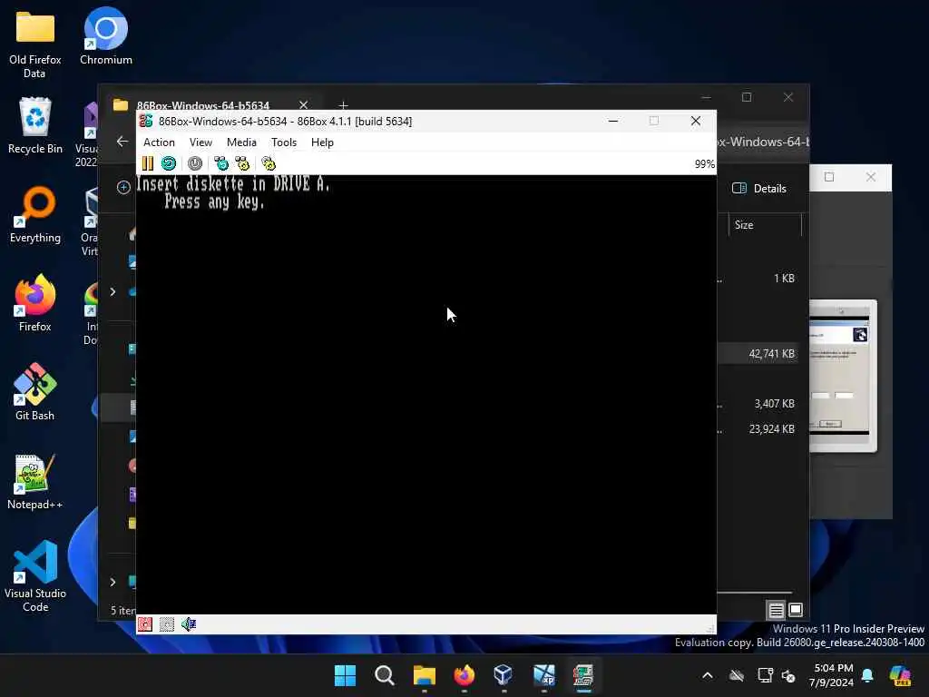Open the View menu
Screen dimensions: 929x697
[x=200, y=142]
